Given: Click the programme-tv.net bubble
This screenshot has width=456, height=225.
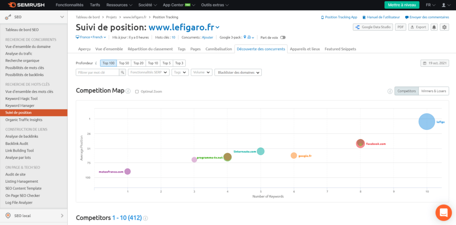Looking at the screenshot, I should click(x=228, y=157).
